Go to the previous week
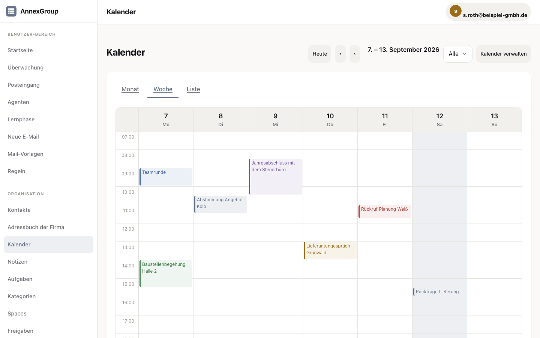 pyautogui.click(x=340, y=54)
